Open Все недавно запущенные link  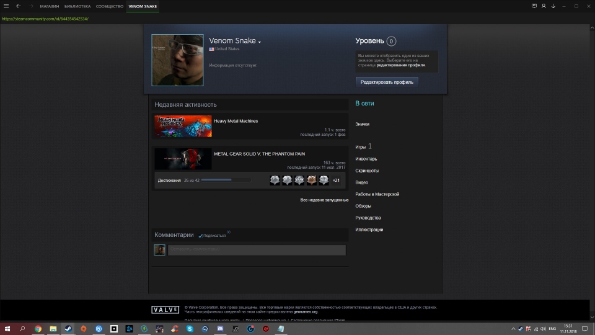324,200
